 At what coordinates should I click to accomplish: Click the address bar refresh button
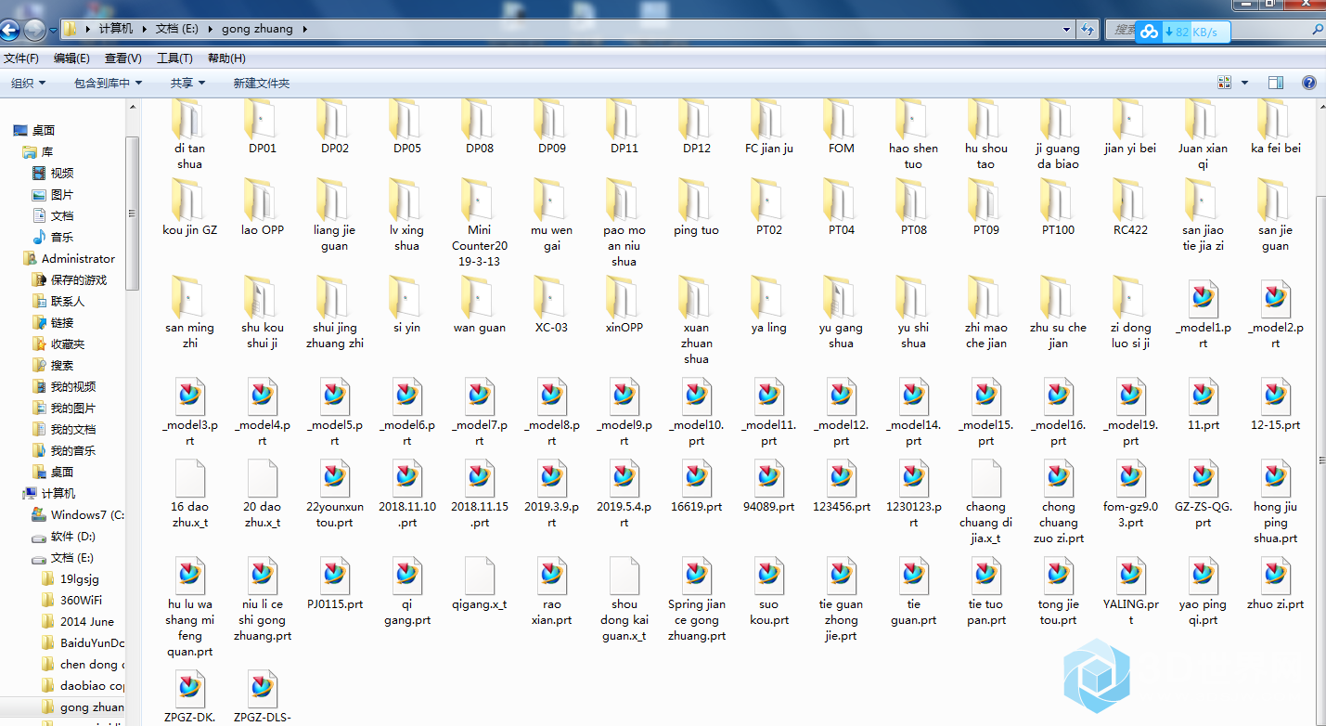1088,30
